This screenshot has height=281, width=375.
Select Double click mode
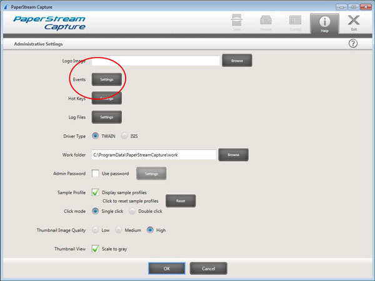pos(132,211)
